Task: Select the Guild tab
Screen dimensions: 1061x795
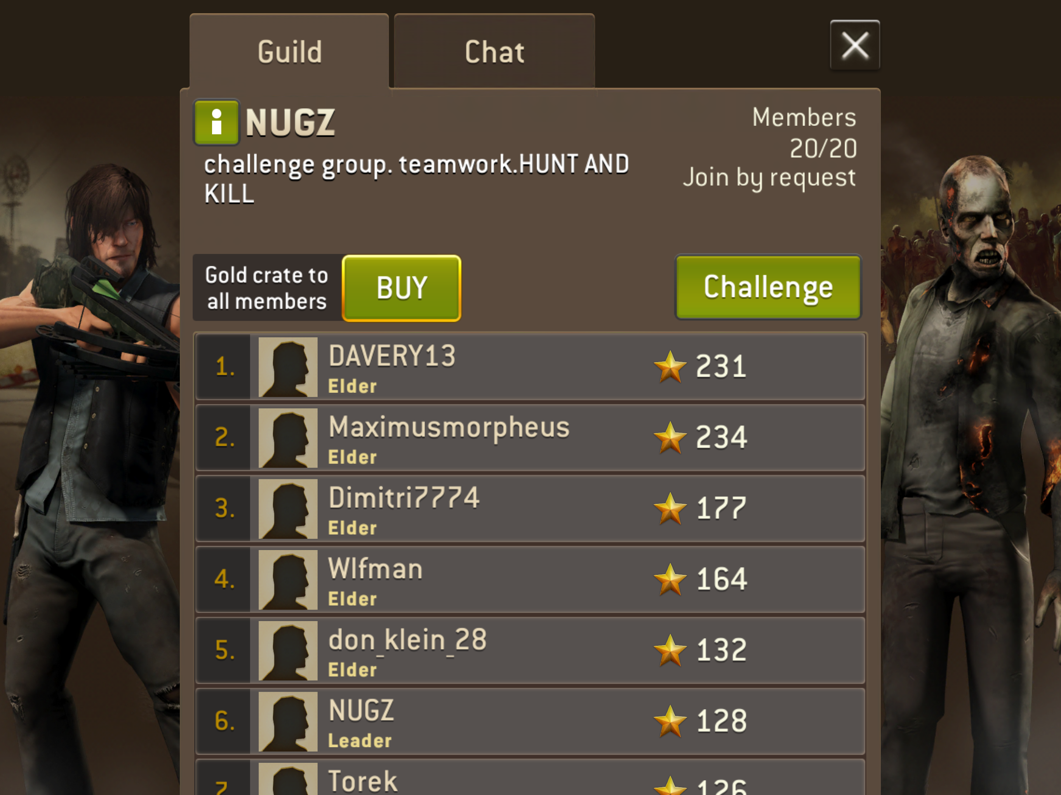Action: (x=289, y=51)
